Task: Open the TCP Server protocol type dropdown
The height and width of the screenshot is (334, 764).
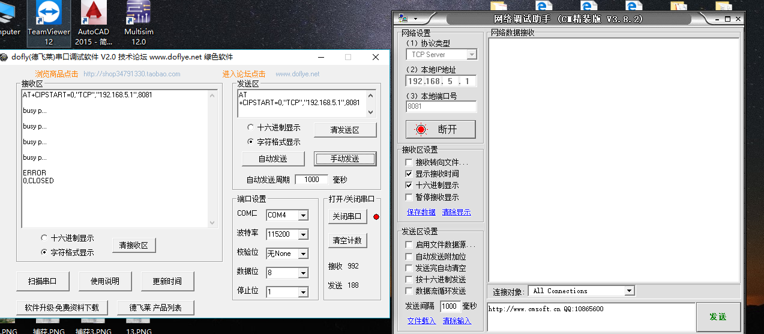Action: pyautogui.click(x=471, y=55)
